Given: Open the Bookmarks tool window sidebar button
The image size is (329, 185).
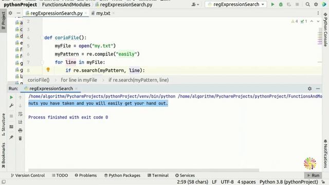Looking at the screenshot, I should (4, 155).
